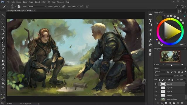This screenshot has width=187, height=105.
Task: Select the Type tool
Action: (3, 72)
